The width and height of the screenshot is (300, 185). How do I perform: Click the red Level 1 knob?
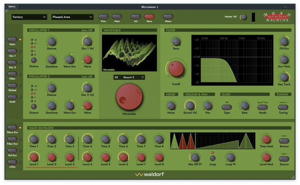pos(34,157)
